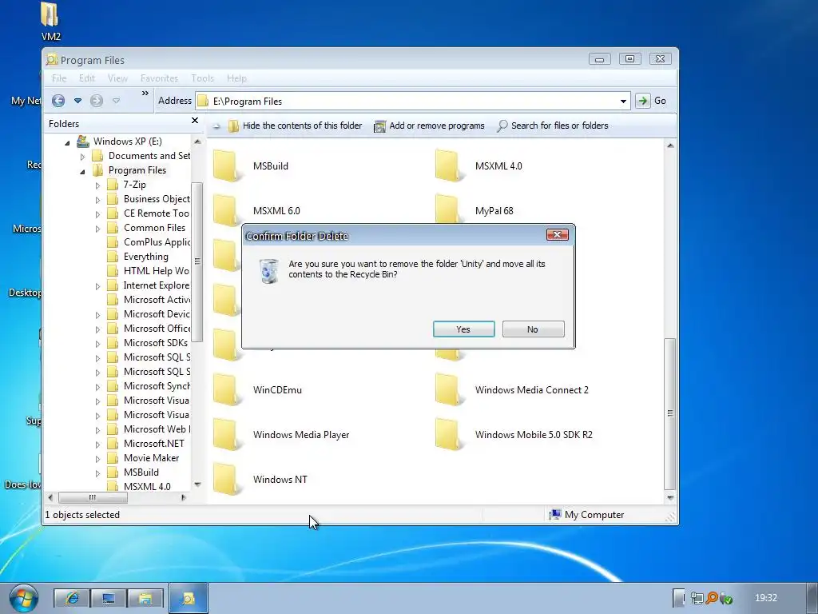
Task: Select Windows Media Player folder icon
Action: [226, 435]
